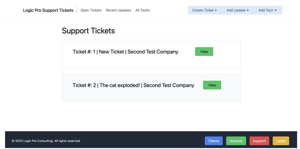
Task: Click the Add Update button label
Action: pyautogui.click(x=236, y=10)
